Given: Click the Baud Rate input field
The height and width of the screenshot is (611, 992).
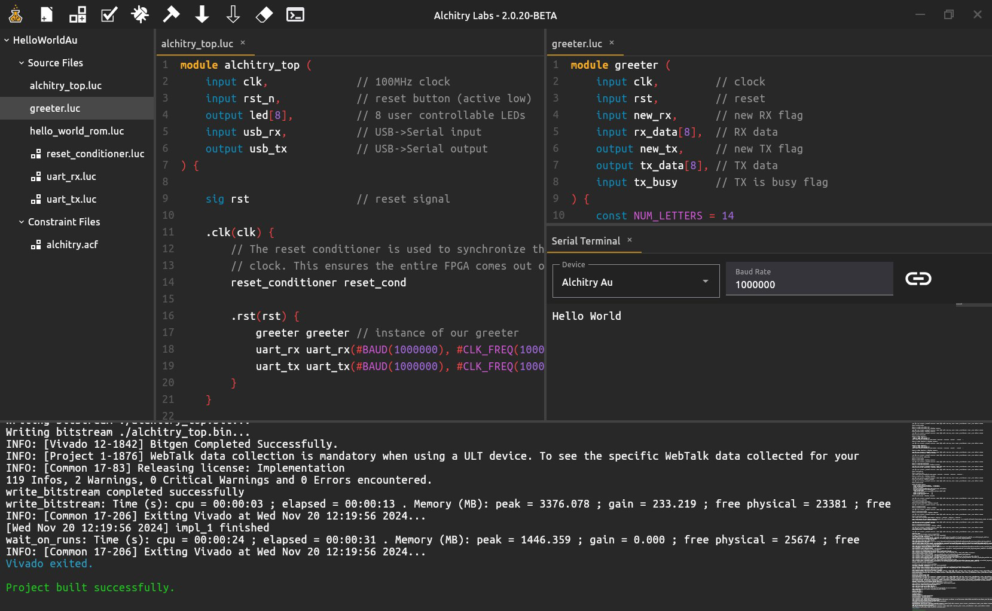Looking at the screenshot, I should tap(809, 279).
